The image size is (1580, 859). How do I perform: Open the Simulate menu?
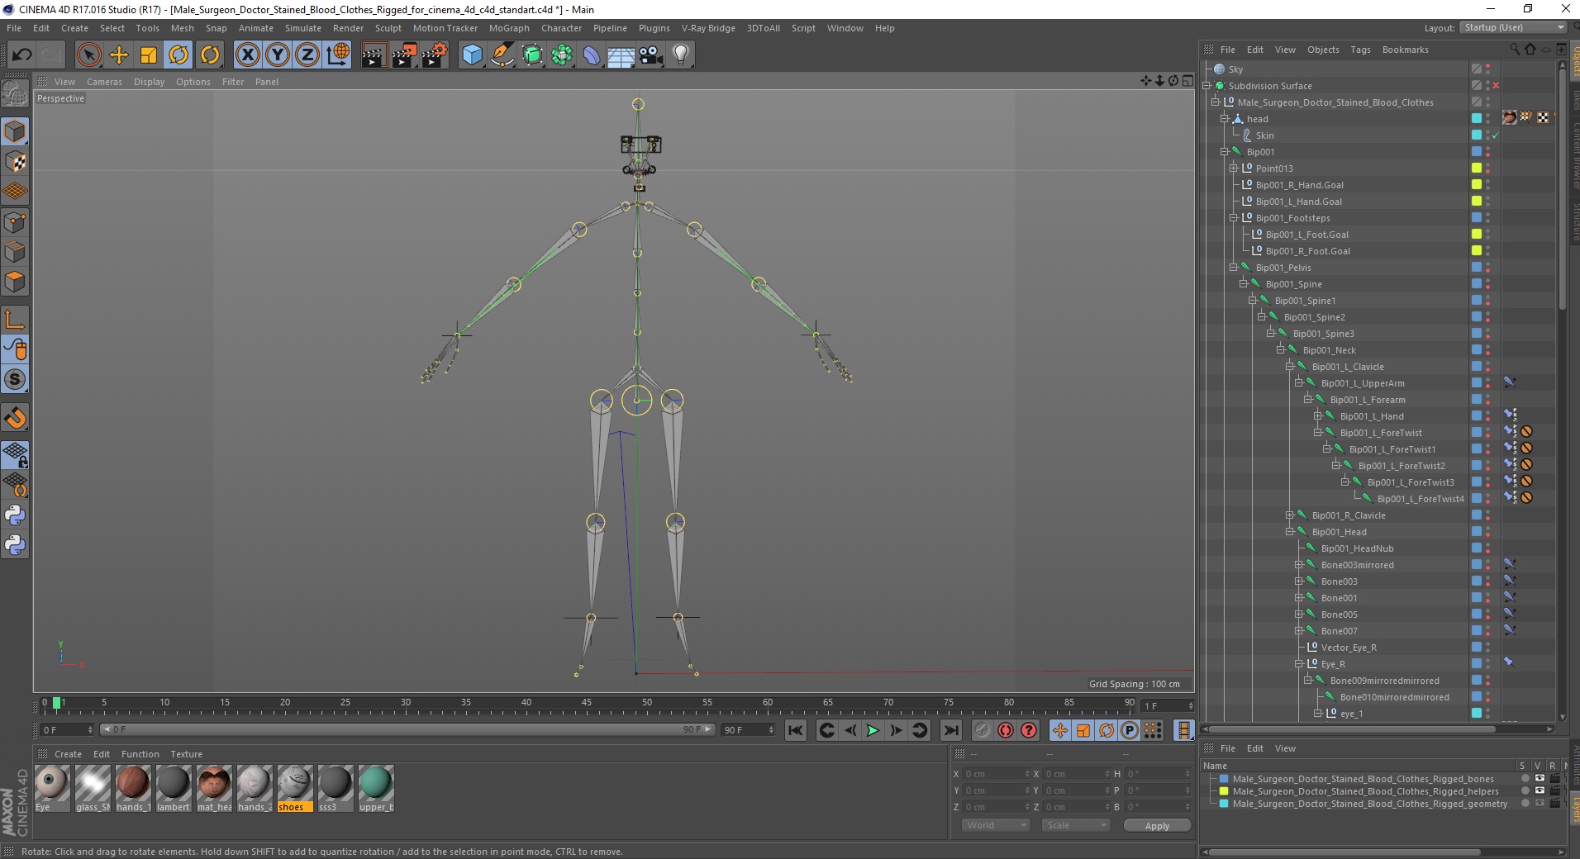(x=303, y=28)
